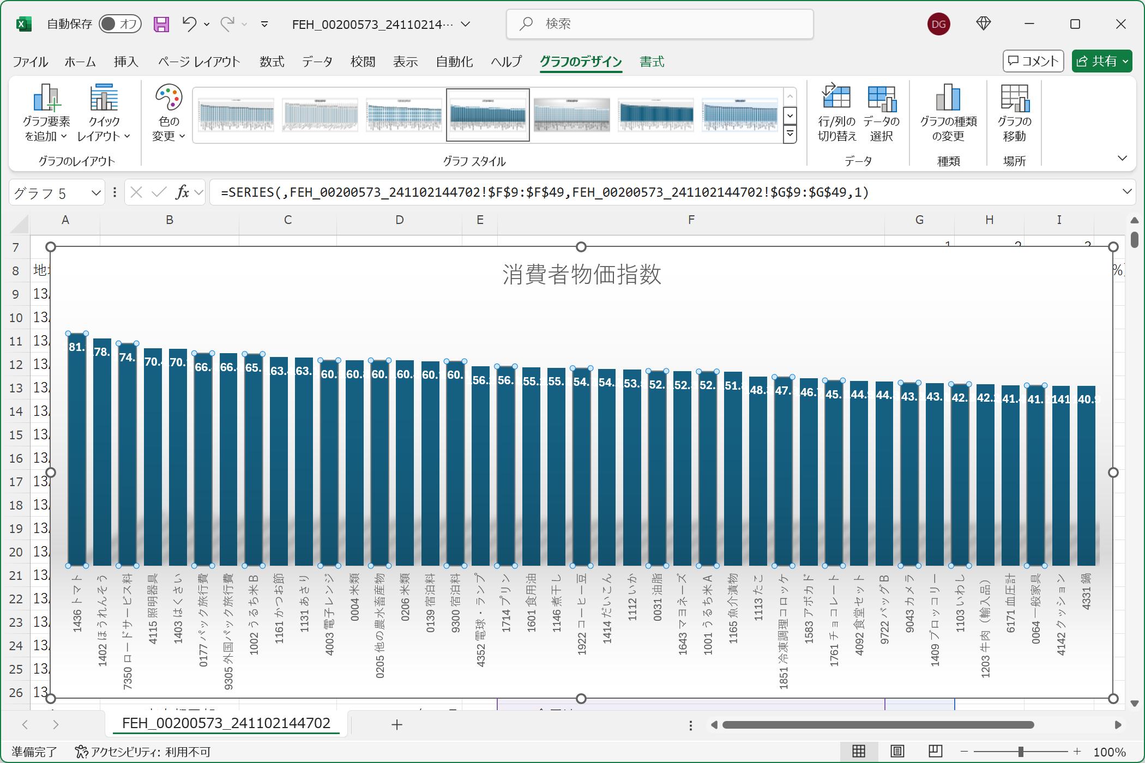The width and height of the screenshot is (1145, 763).
Task: Select column F header
Action: click(691, 220)
